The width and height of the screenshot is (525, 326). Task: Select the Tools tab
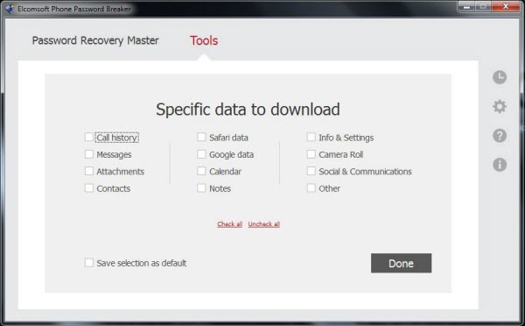204,40
